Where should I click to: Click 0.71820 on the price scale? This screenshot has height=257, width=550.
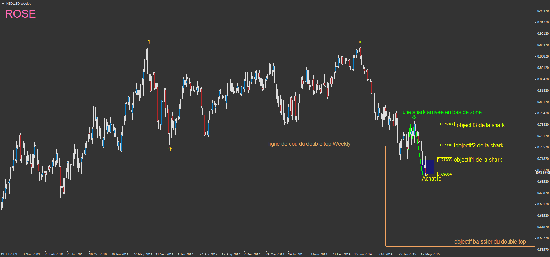(542, 159)
